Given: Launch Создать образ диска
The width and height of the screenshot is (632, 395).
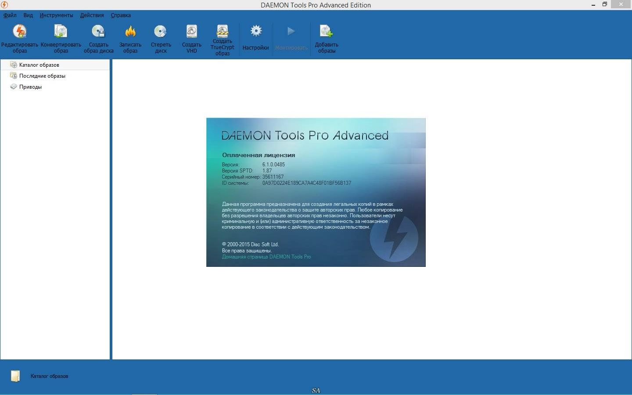Looking at the screenshot, I should [x=98, y=38].
